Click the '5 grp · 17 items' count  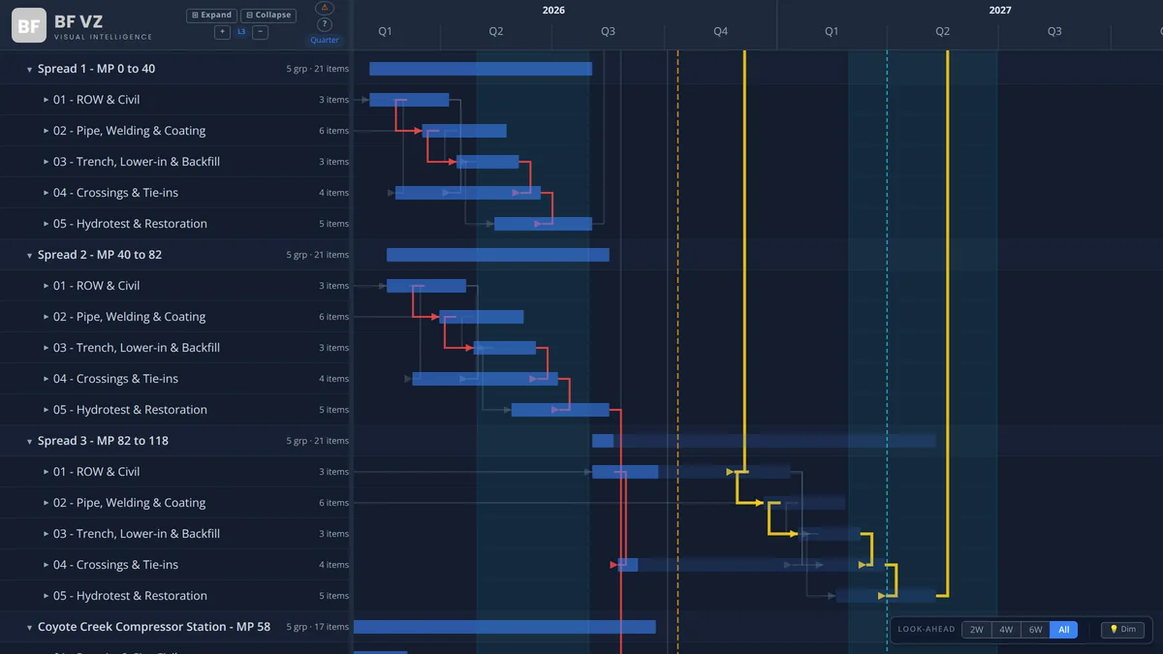[x=318, y=628]
